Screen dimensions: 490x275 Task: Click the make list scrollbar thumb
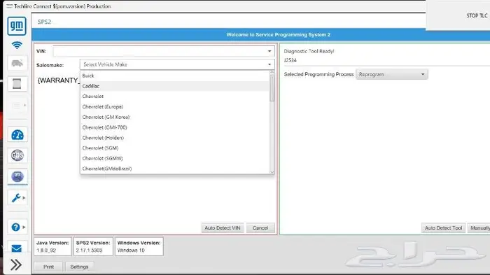click(272, 88)
